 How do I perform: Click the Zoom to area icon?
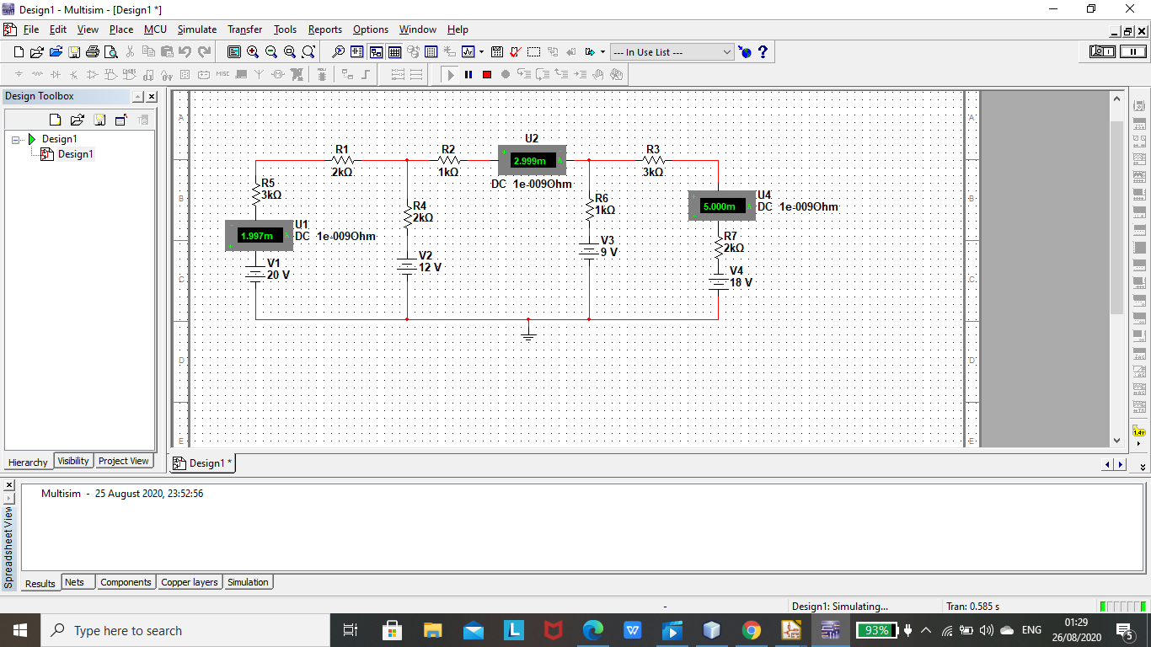coord(290,52)
